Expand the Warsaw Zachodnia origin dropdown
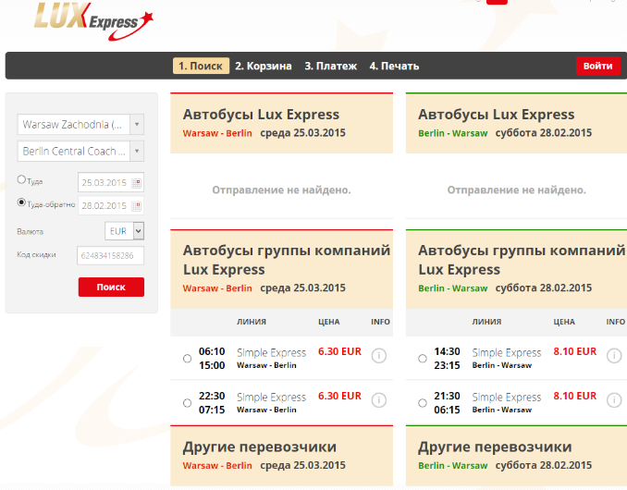The image size is (627, 490). [137, 124]
